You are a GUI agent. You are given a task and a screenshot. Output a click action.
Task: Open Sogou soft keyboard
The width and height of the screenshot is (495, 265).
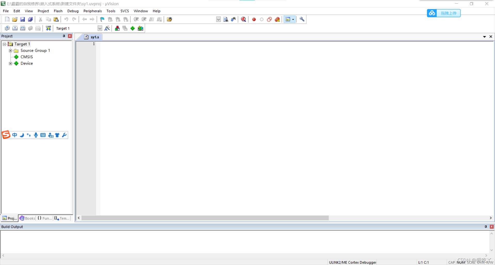[43, 135]
